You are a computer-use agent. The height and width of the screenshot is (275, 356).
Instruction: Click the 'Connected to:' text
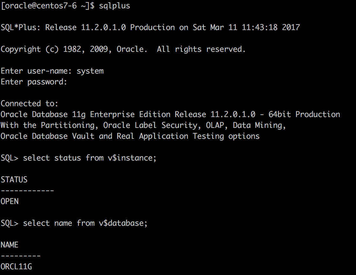[30, 104]
